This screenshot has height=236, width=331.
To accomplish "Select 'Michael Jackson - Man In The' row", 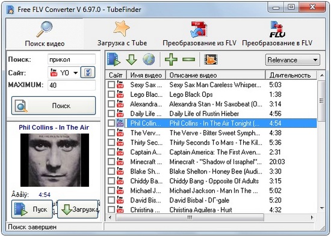I will [x=211, y=191].
